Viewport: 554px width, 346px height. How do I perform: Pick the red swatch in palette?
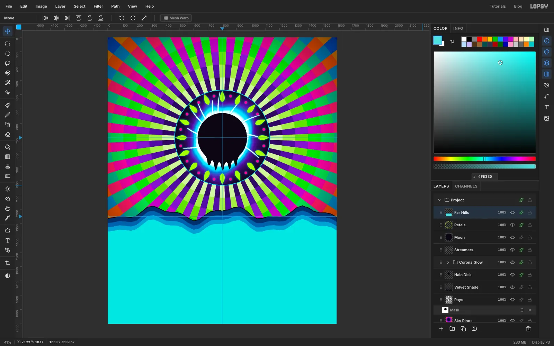(x=480, y=39)
